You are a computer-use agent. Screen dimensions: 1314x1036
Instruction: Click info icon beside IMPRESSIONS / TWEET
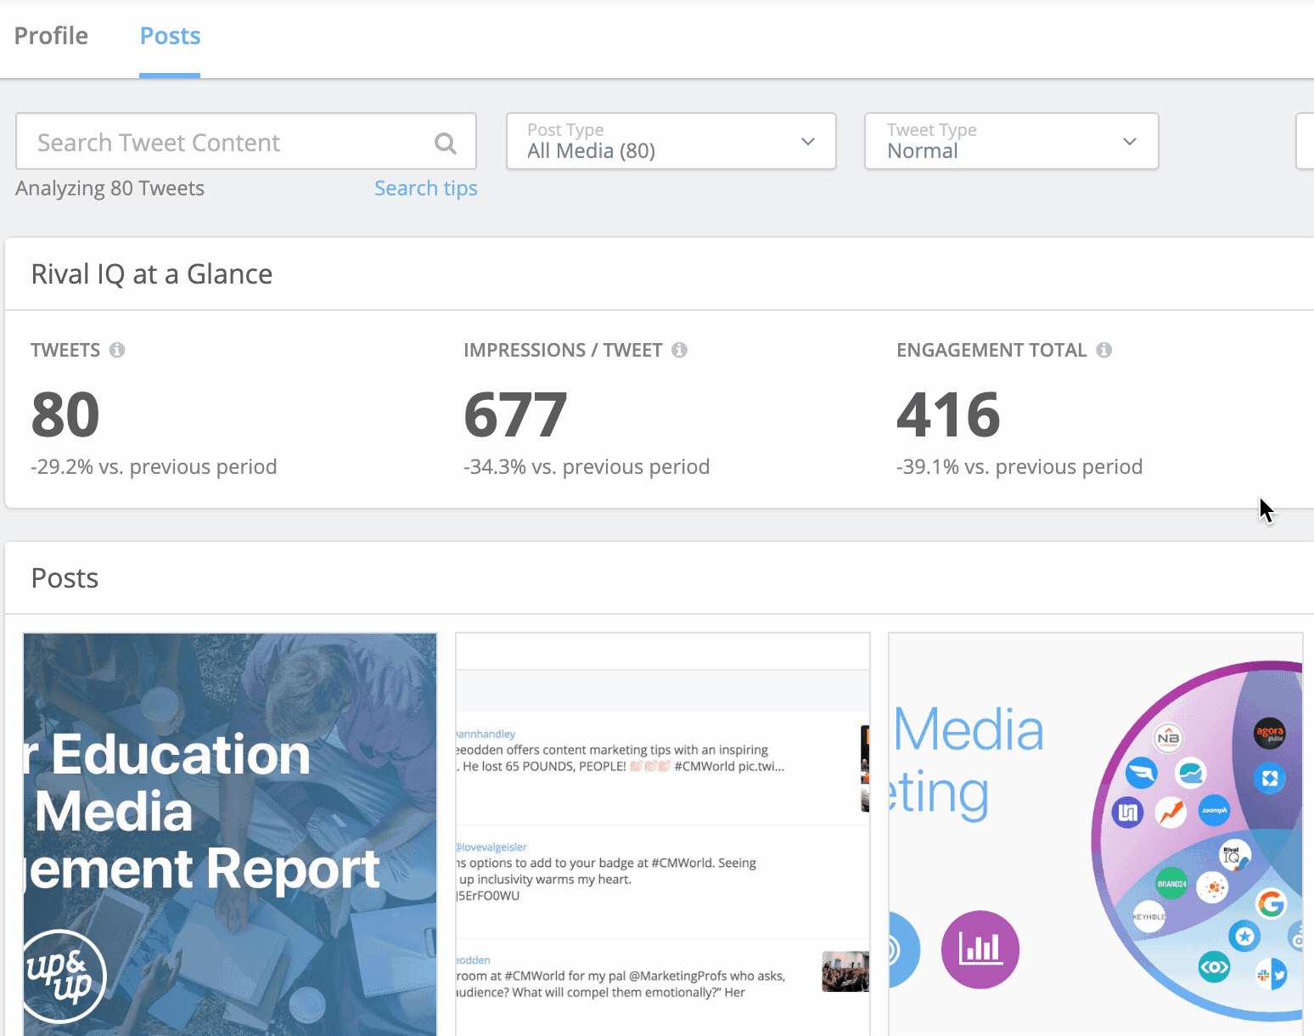(679, 350)
